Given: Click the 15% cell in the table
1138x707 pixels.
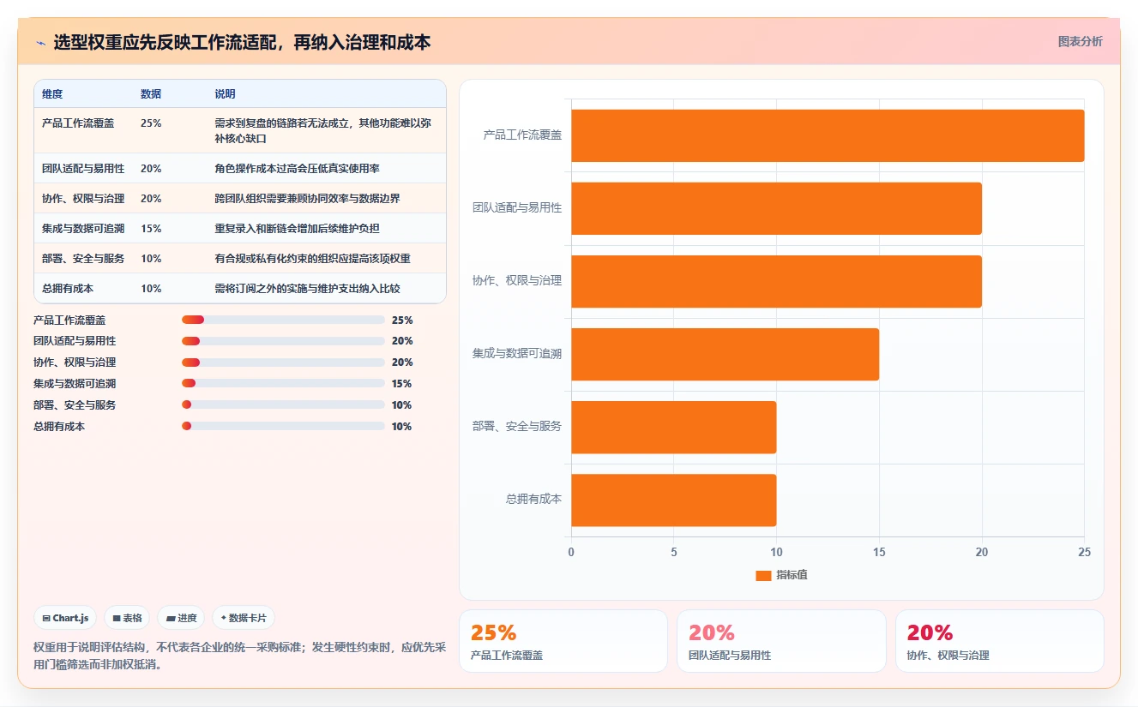Looking at the screenshot, I should [x=151, y=229].
